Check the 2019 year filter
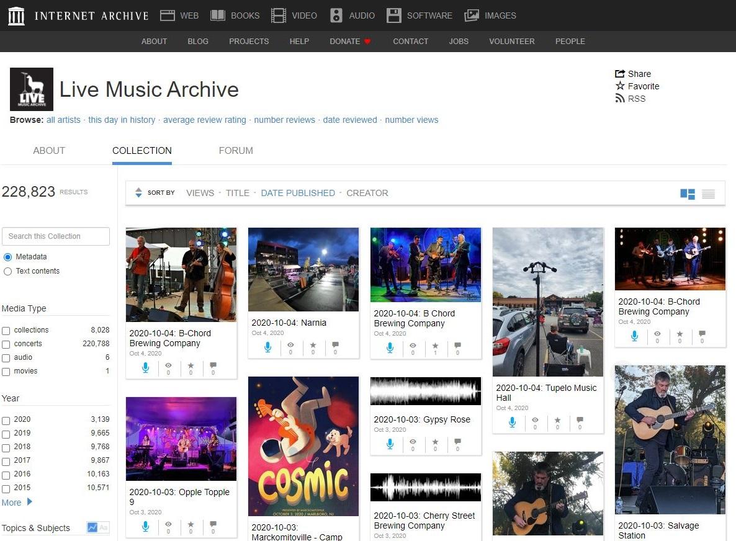This screenshot has width=736, height=541. 6,434
